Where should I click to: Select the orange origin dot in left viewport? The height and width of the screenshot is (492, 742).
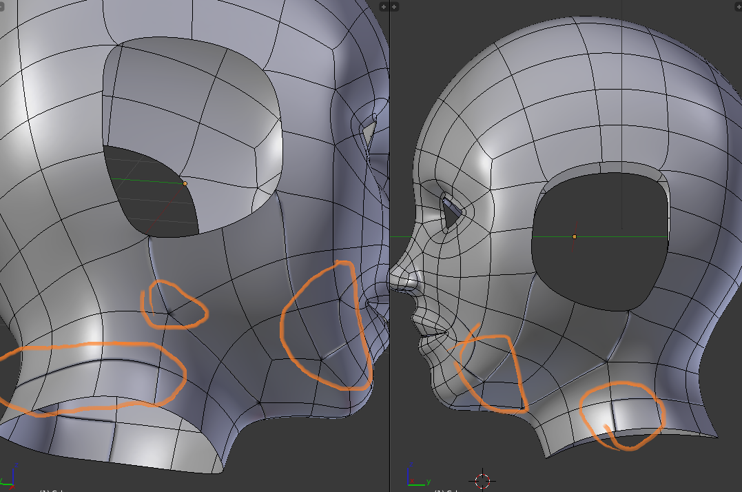pyautogui.click(x=185, y=183)
